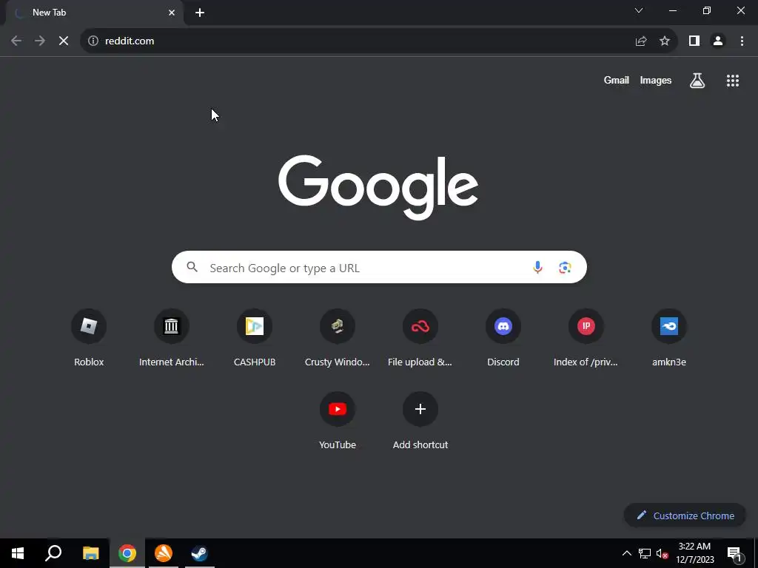Close the New Tab tab
Viewport: 758px width, 568px height.
click(172, 13)
